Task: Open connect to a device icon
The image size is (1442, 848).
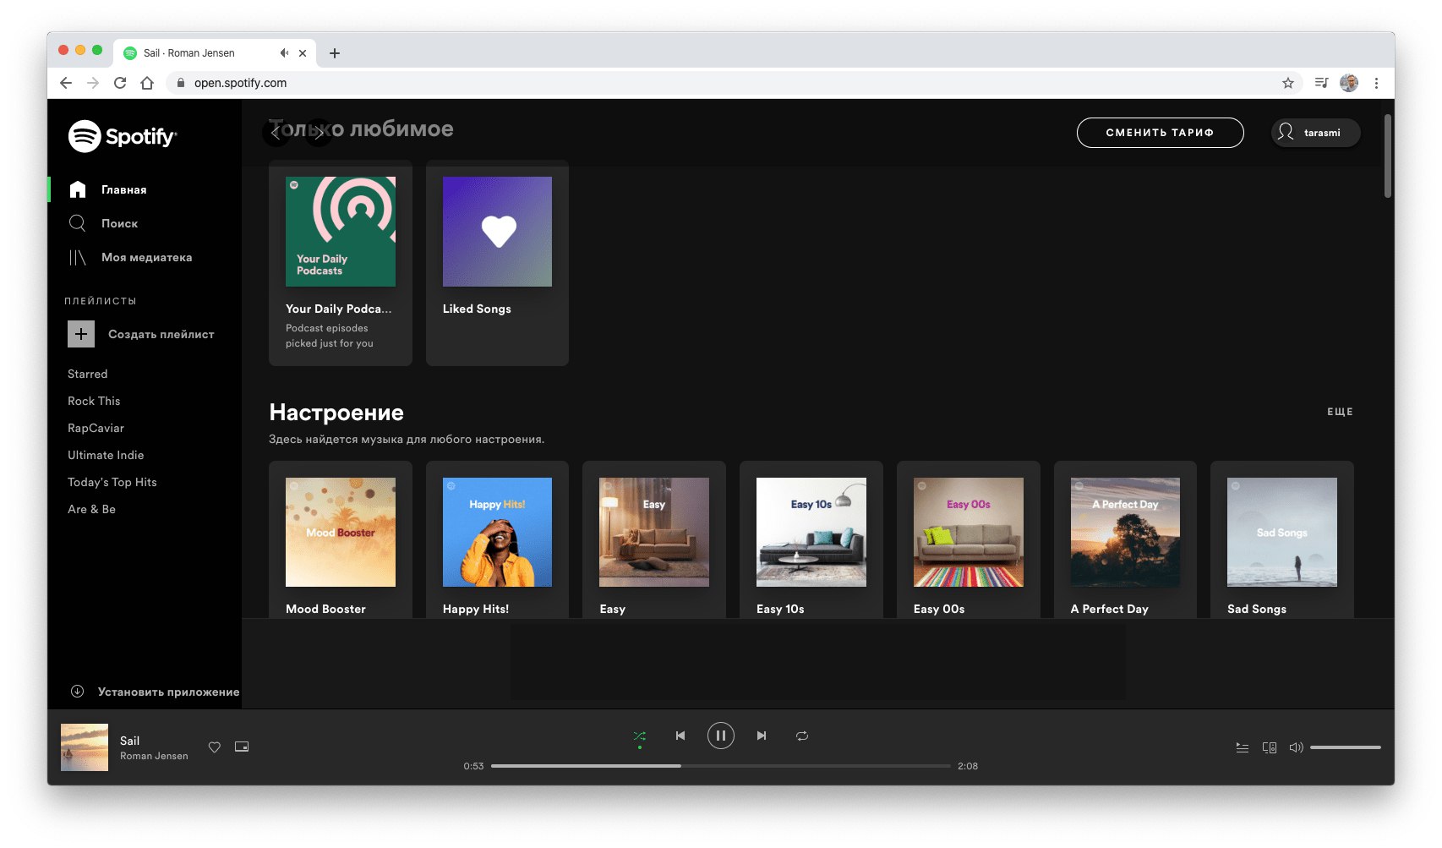Action: [1270, 747]
